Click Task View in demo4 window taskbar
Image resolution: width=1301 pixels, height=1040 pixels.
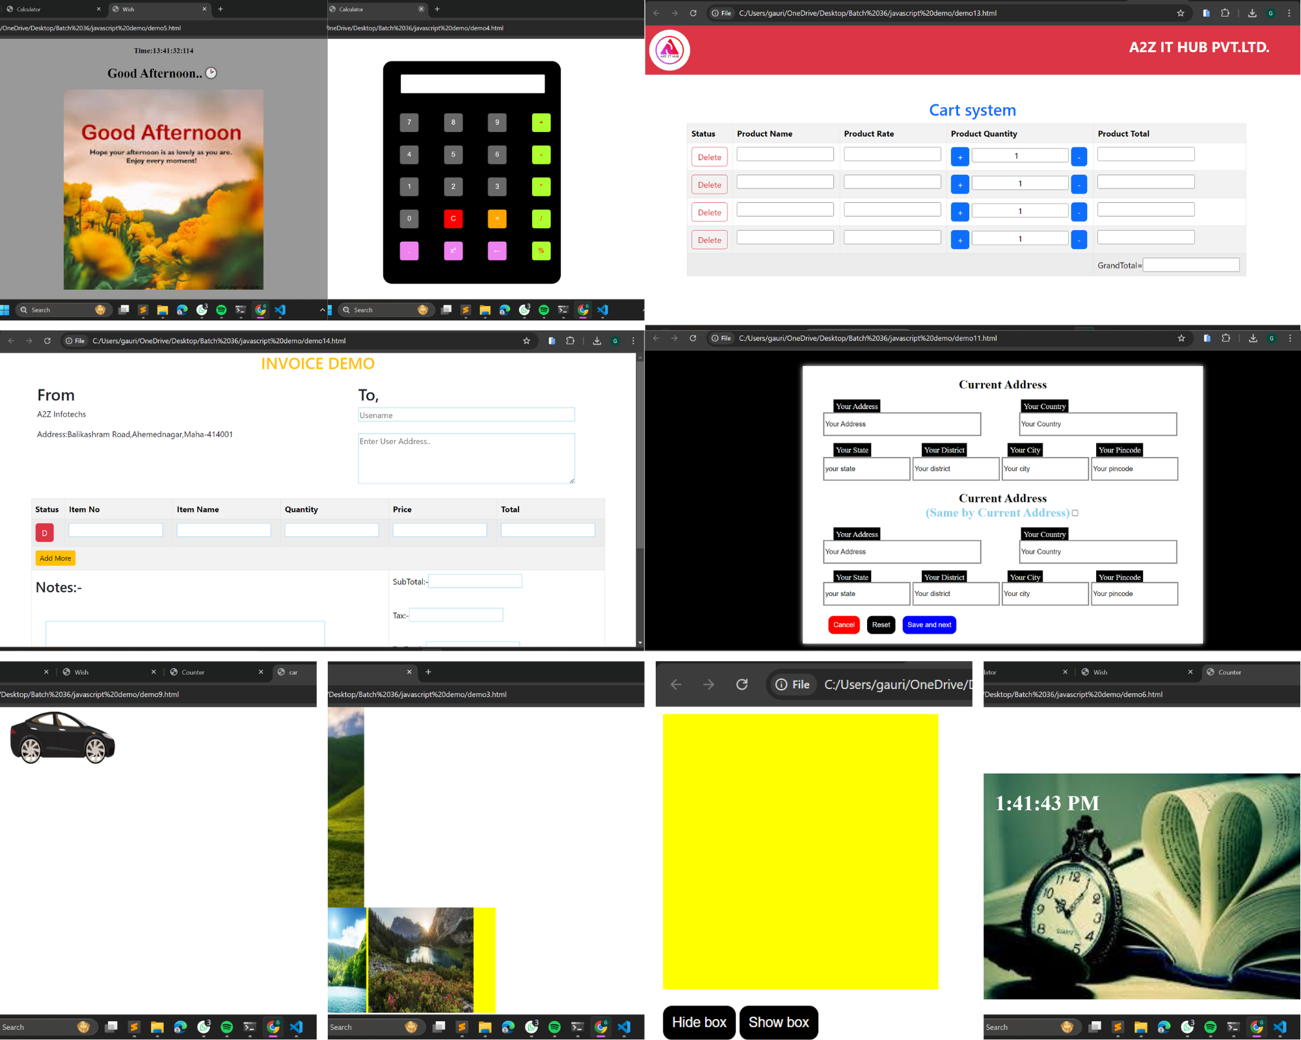click(x=446, y=310)
